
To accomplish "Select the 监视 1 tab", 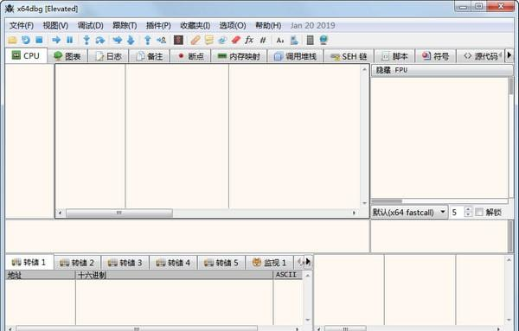I will tap(269, 263).
